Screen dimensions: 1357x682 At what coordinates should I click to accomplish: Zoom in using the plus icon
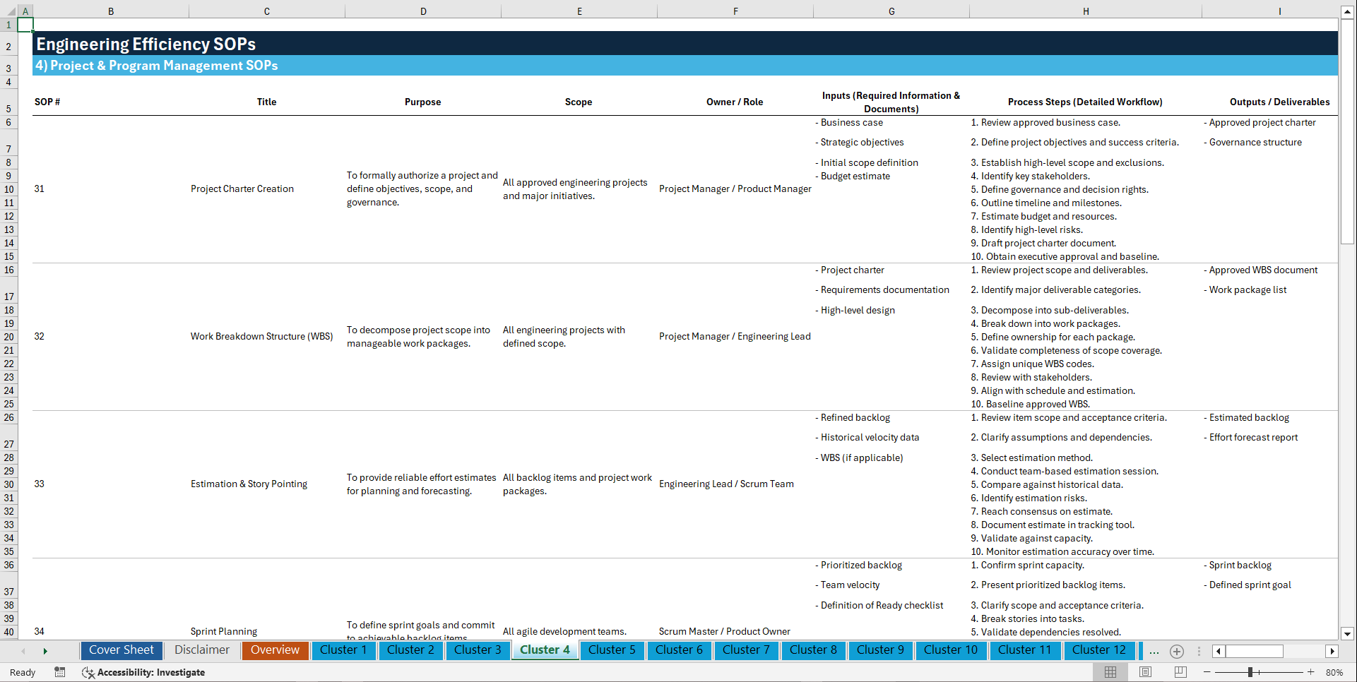1312,672
